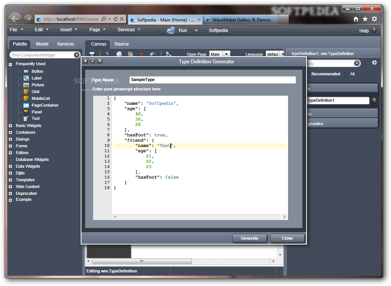Click the Help menu link
391x286 pixels.
[364, 31]
